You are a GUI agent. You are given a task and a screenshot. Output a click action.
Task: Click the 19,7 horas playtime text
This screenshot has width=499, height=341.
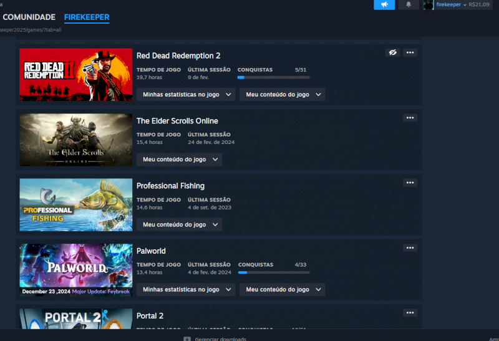pos(149,77)
